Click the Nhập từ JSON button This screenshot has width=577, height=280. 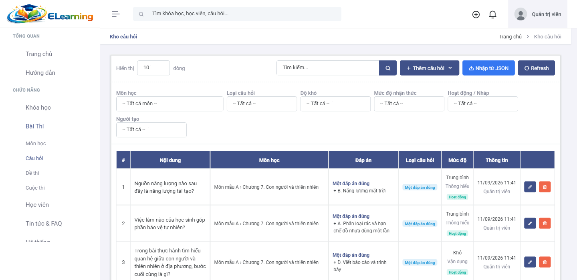(x=488, y=68)
